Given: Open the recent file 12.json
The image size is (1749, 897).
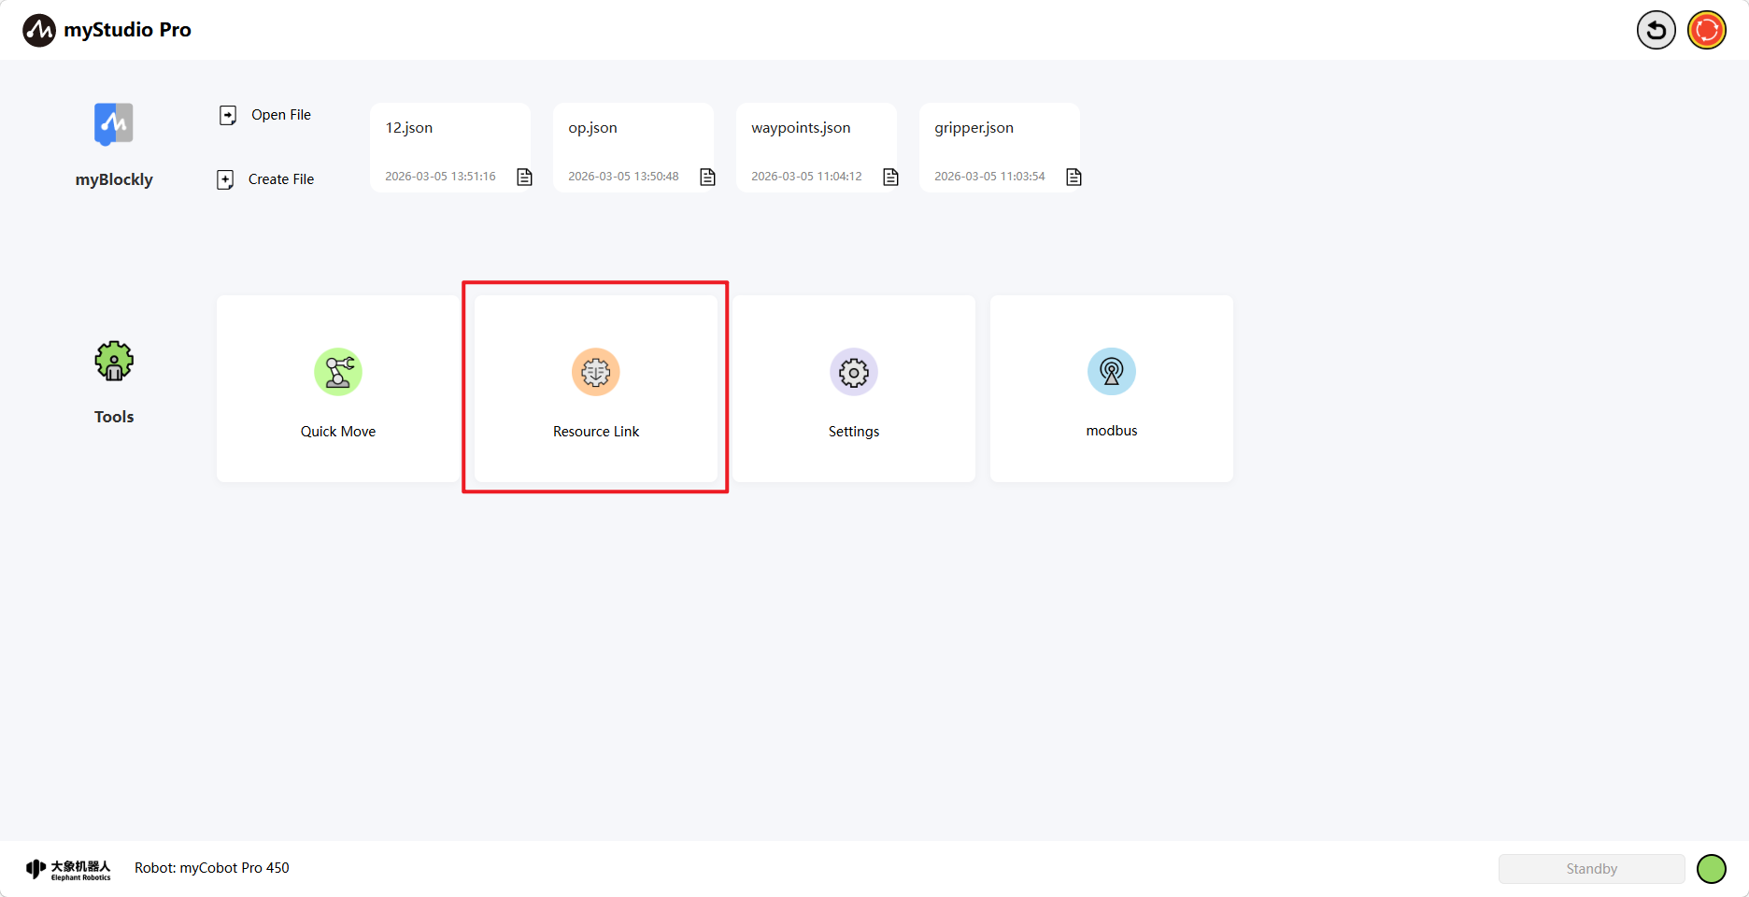Looking at the screenshot, I should coord(409,128).
